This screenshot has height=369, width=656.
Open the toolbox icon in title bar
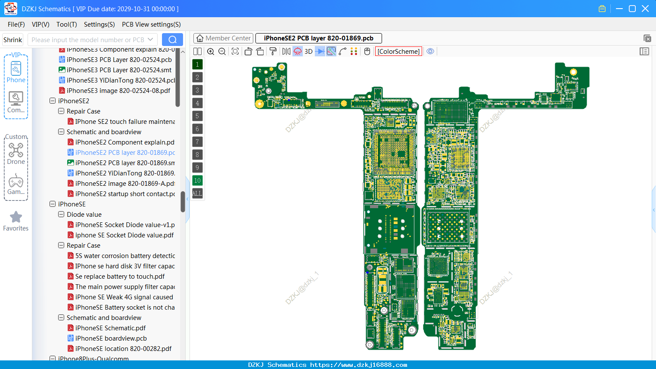click(602, 9)
